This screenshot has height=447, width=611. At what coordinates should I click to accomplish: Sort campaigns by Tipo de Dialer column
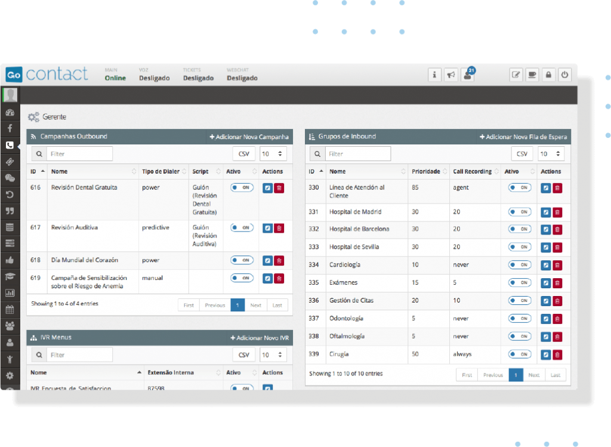coord(163,171)
